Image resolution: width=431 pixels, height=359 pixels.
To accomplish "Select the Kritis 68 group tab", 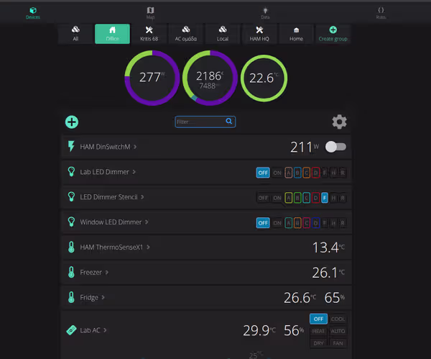I will [x=149, y=34].
